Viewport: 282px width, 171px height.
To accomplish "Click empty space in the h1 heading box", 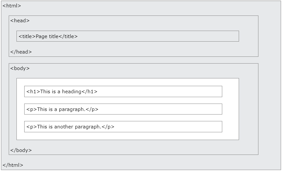I will 162,92.
